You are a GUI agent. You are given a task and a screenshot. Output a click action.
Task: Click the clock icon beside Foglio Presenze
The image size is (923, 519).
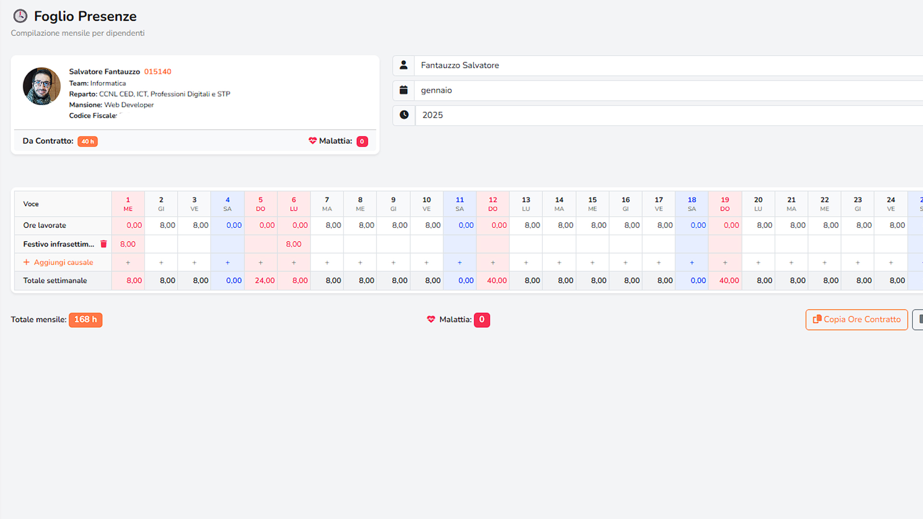[x=20, y=16]
